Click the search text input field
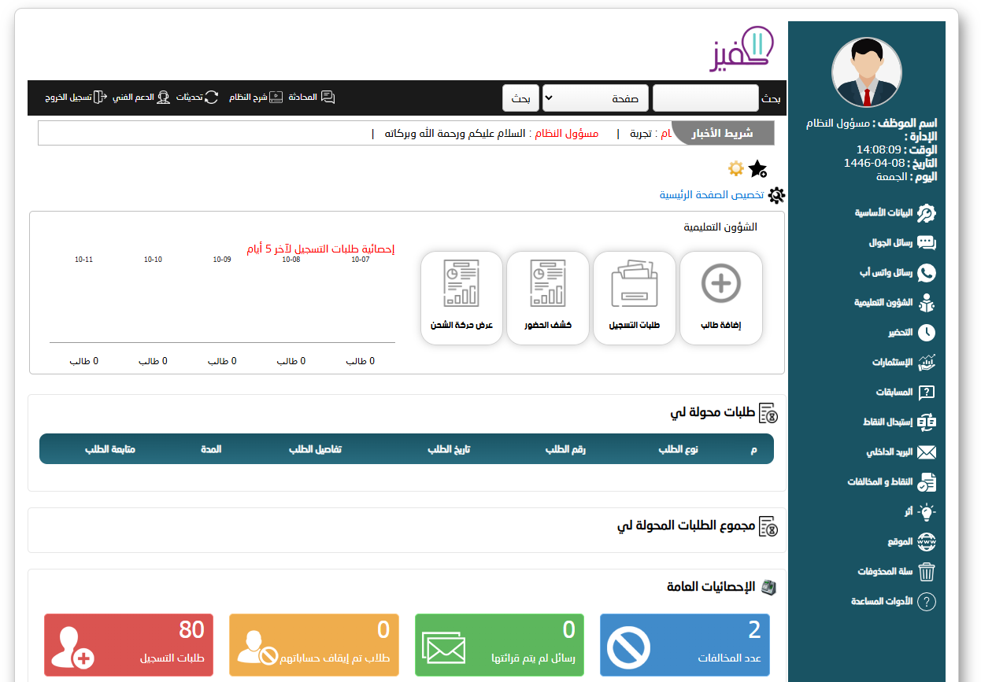The height and width of the screenshot is (682, 981). [705, 98]
